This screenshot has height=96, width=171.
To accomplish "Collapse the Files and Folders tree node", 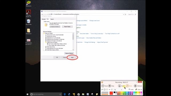I will pos(48,33).
